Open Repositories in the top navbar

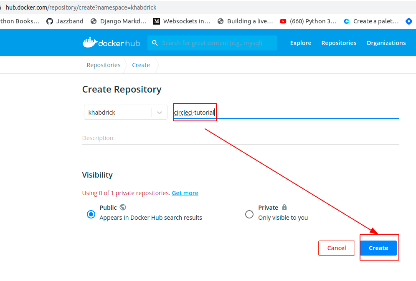pos(339,43)
